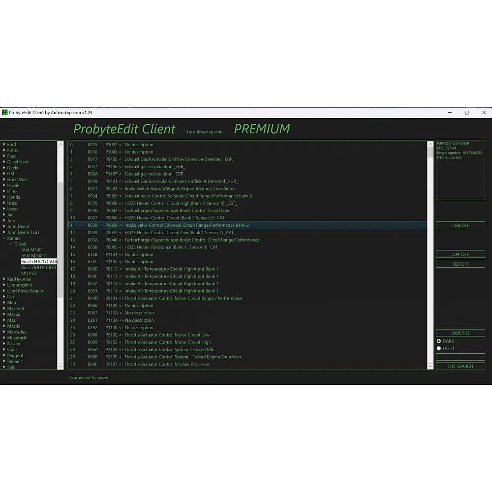Collapse the Kamaz tree node

point(4,238)
